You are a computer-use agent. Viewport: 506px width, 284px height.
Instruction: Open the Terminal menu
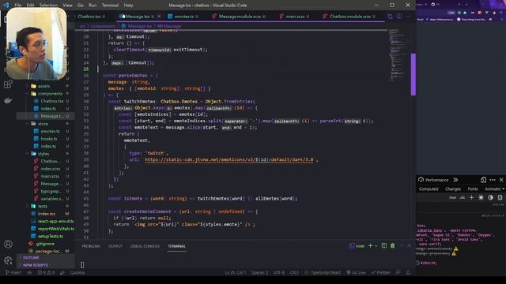[110, 6]
